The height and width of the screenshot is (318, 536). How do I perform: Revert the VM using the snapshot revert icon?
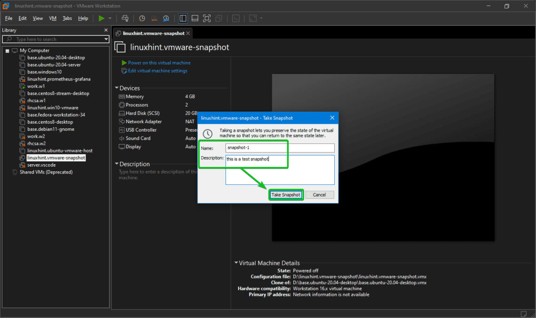coord(154,18)
